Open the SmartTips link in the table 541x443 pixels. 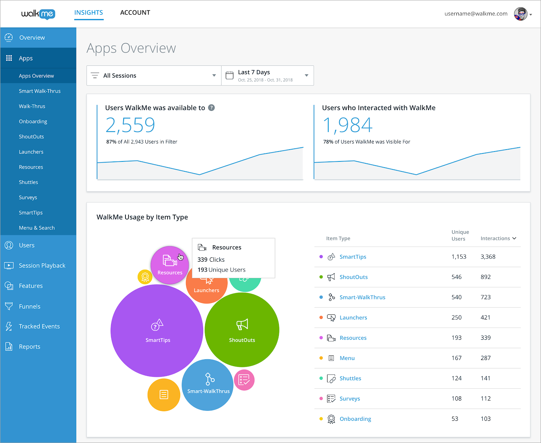(353, 257)
